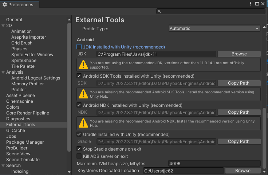Click the JDK warning icon

pos(83,65)
